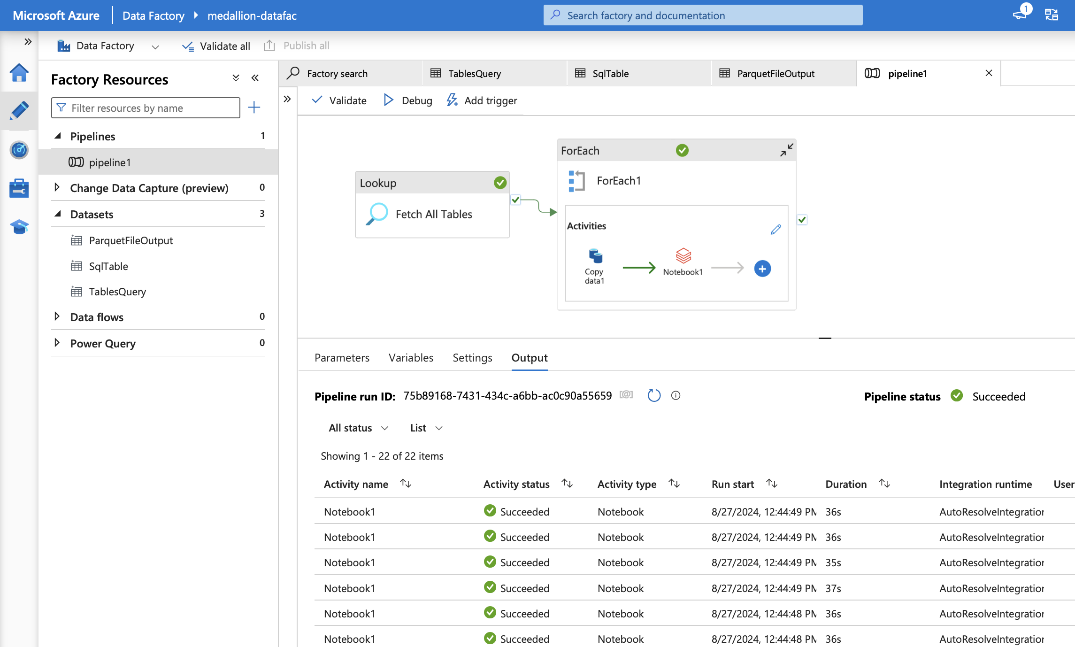The height and width of the screenshot is (647, 1075).
Task: Click the Home icon in left sidebar
Action: click(x=19, y=73)
